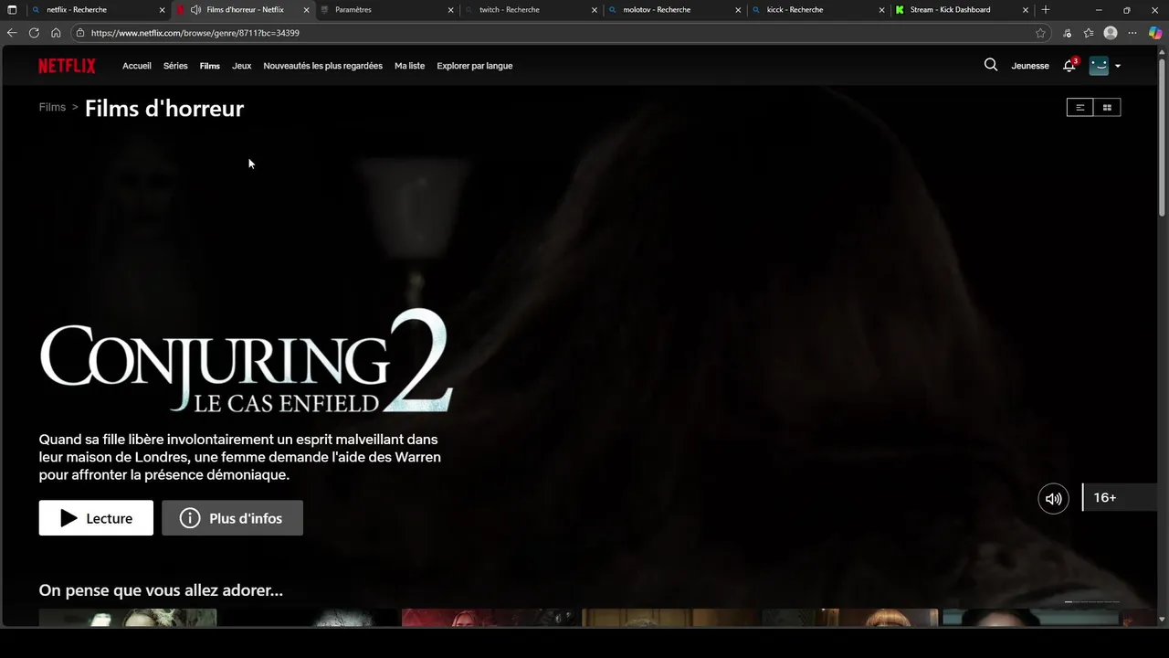
Task: Open browser settings ellipsis menu
Action: (1133, 33)
